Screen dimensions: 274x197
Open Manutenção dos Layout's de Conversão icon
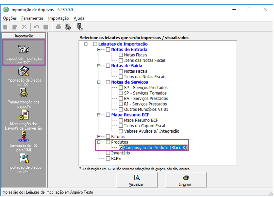(24, 115)
